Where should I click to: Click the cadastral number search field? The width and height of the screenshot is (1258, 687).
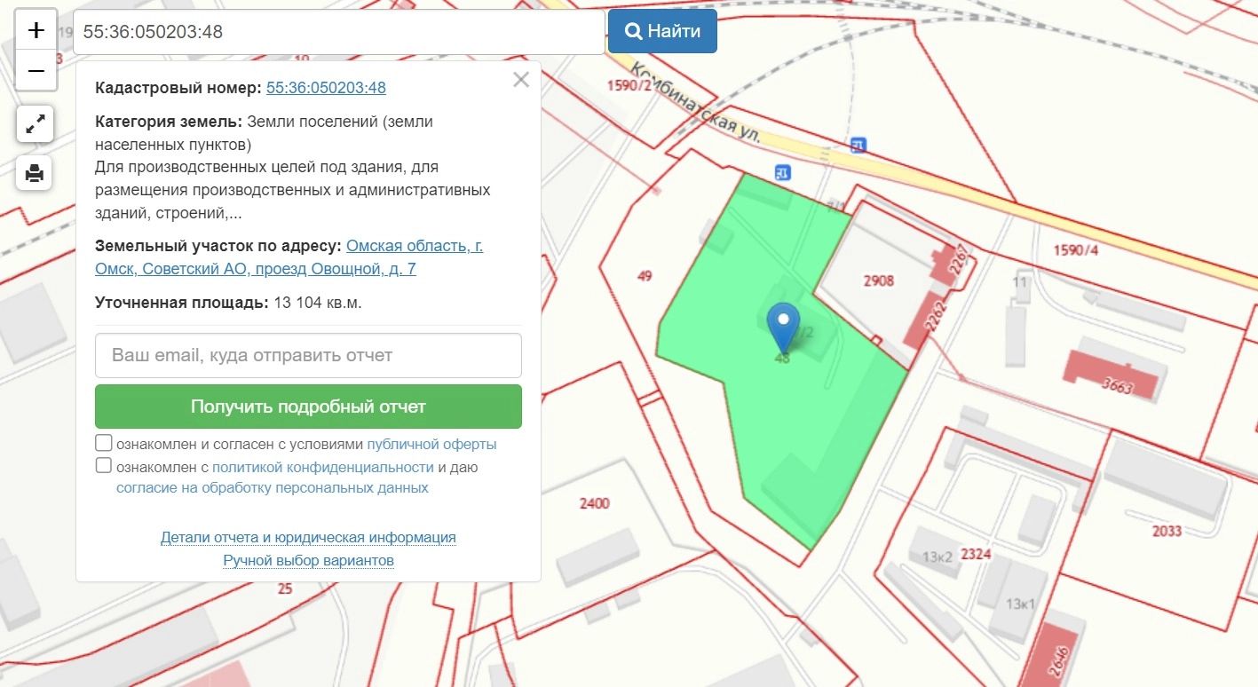[338, 32]
